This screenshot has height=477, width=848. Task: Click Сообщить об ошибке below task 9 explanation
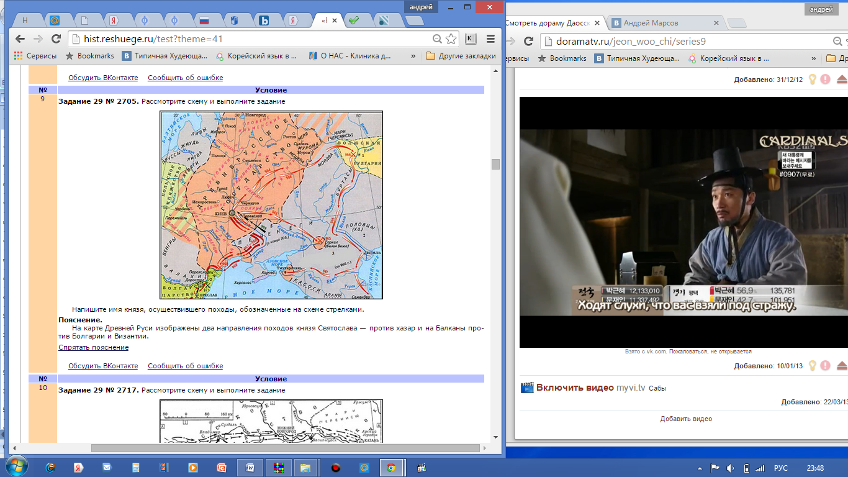(x=185, y=366)
